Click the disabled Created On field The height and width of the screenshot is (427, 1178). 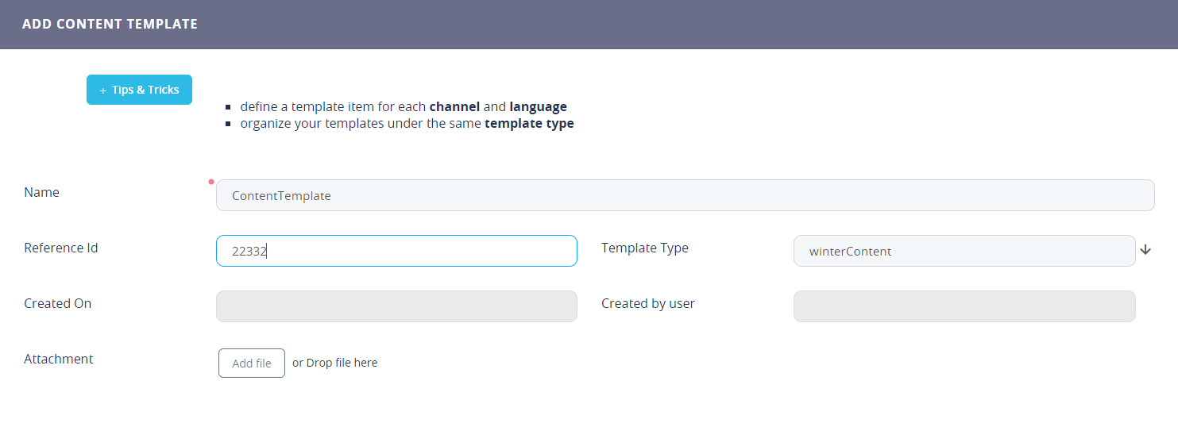[396, 306]
